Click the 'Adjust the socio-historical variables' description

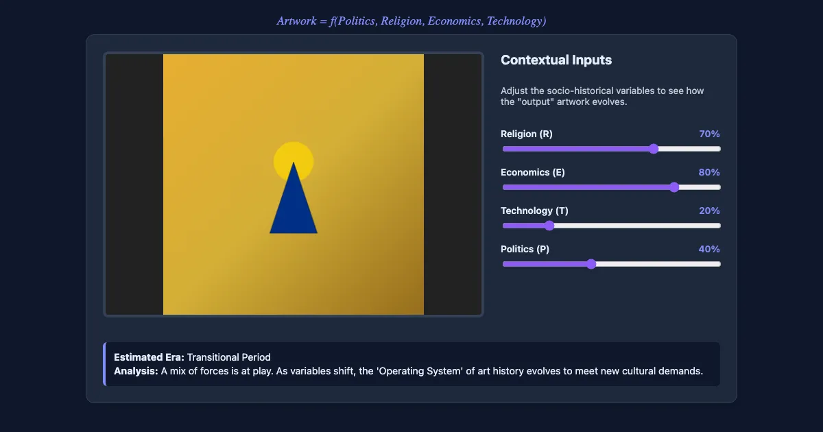pos(602,96)
